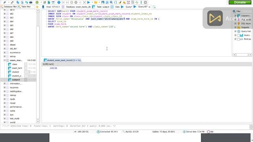Screen dimensions: 253x142
Task: Expand the SQL keywords helper node
Action: (x=235, y=24)
